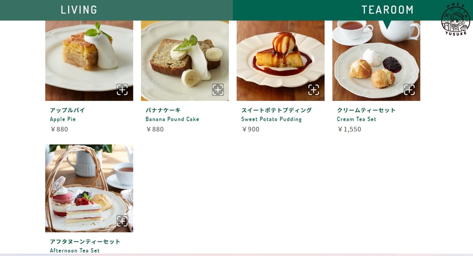The image size is (473, 256).
Task: Click the enlarge icon on Banana Pound Cake photo
Action: coord(218,90)
